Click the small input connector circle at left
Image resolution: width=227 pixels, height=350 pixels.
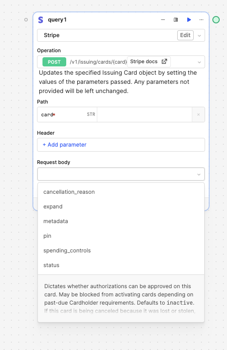tap(26, 20)
